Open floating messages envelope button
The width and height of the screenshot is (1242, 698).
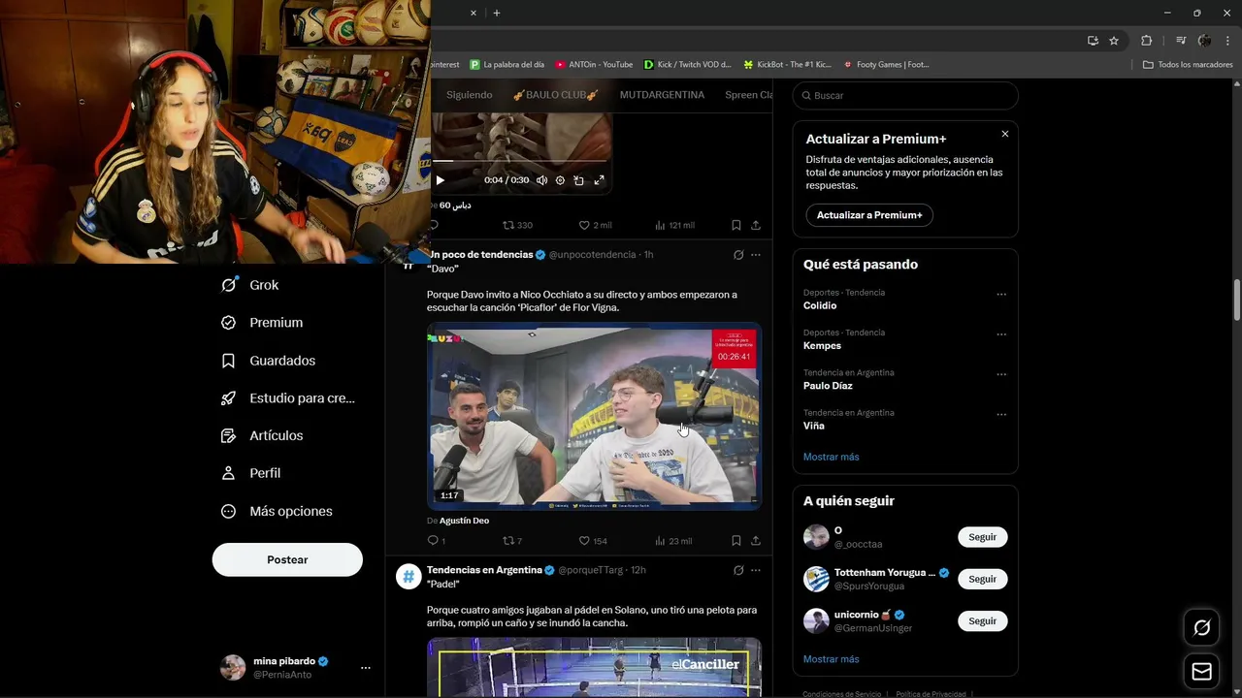[1201, 672]
